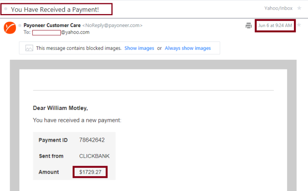Click the status dot beside sender name
Viewport: 308px width, 191px height.
20,25
